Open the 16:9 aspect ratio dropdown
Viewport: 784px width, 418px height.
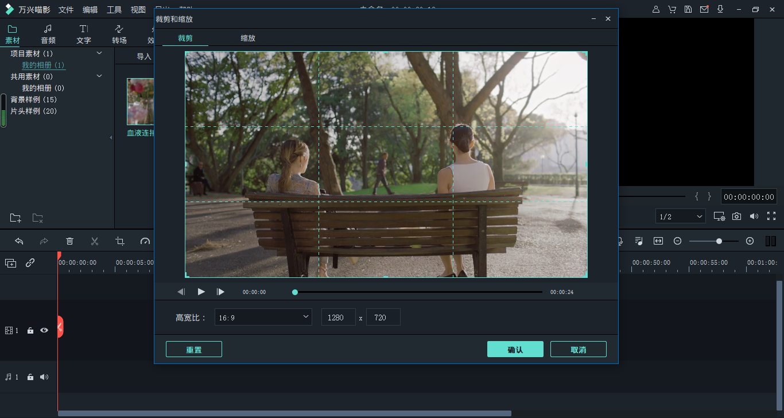click(263, 317)
